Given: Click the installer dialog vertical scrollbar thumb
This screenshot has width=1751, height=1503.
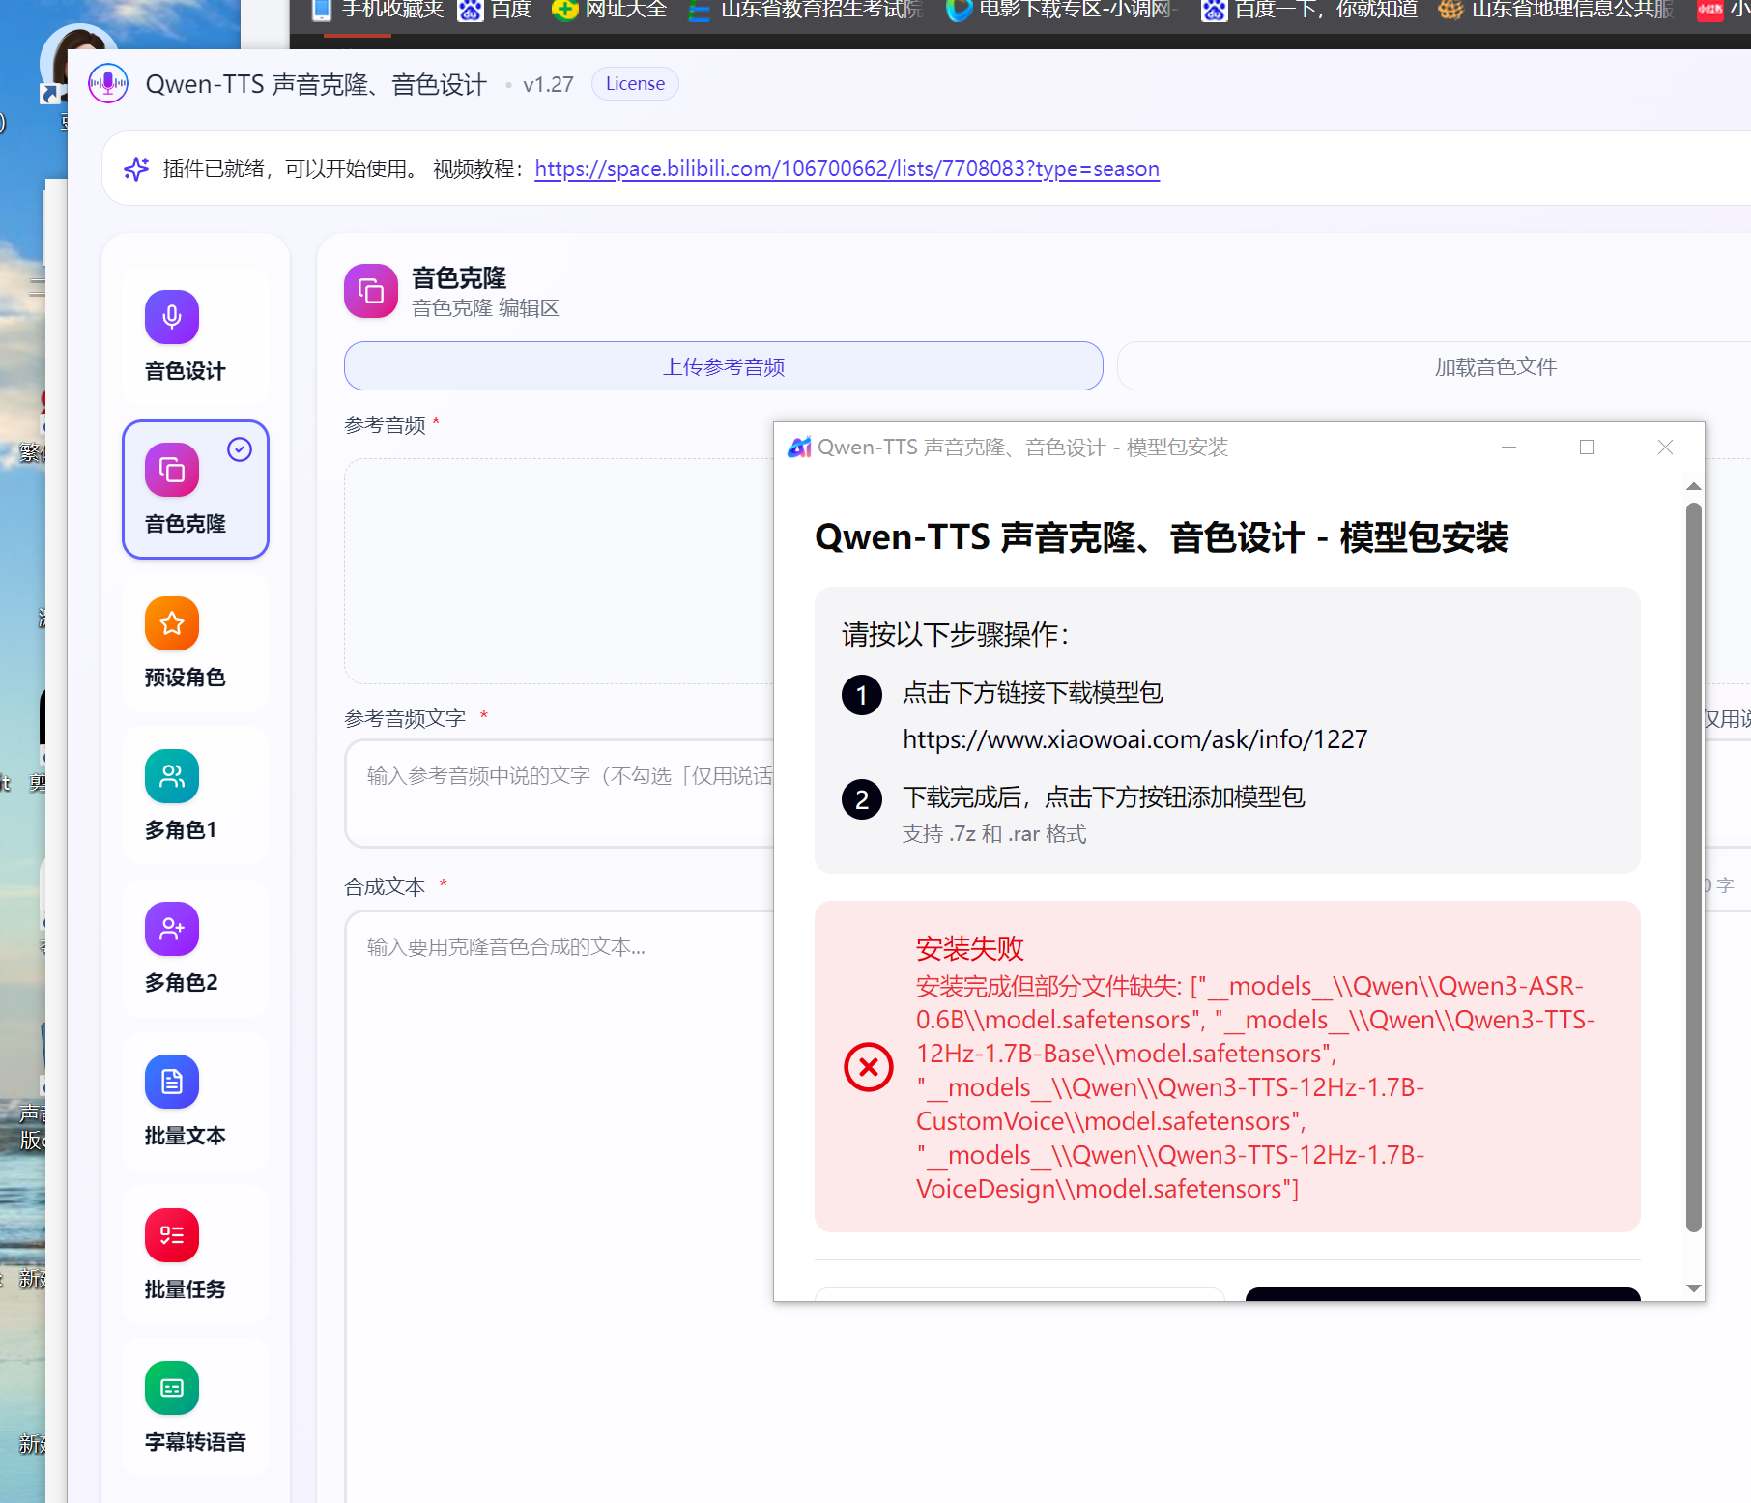Looking at the screenshot, I should [1693, 866].
